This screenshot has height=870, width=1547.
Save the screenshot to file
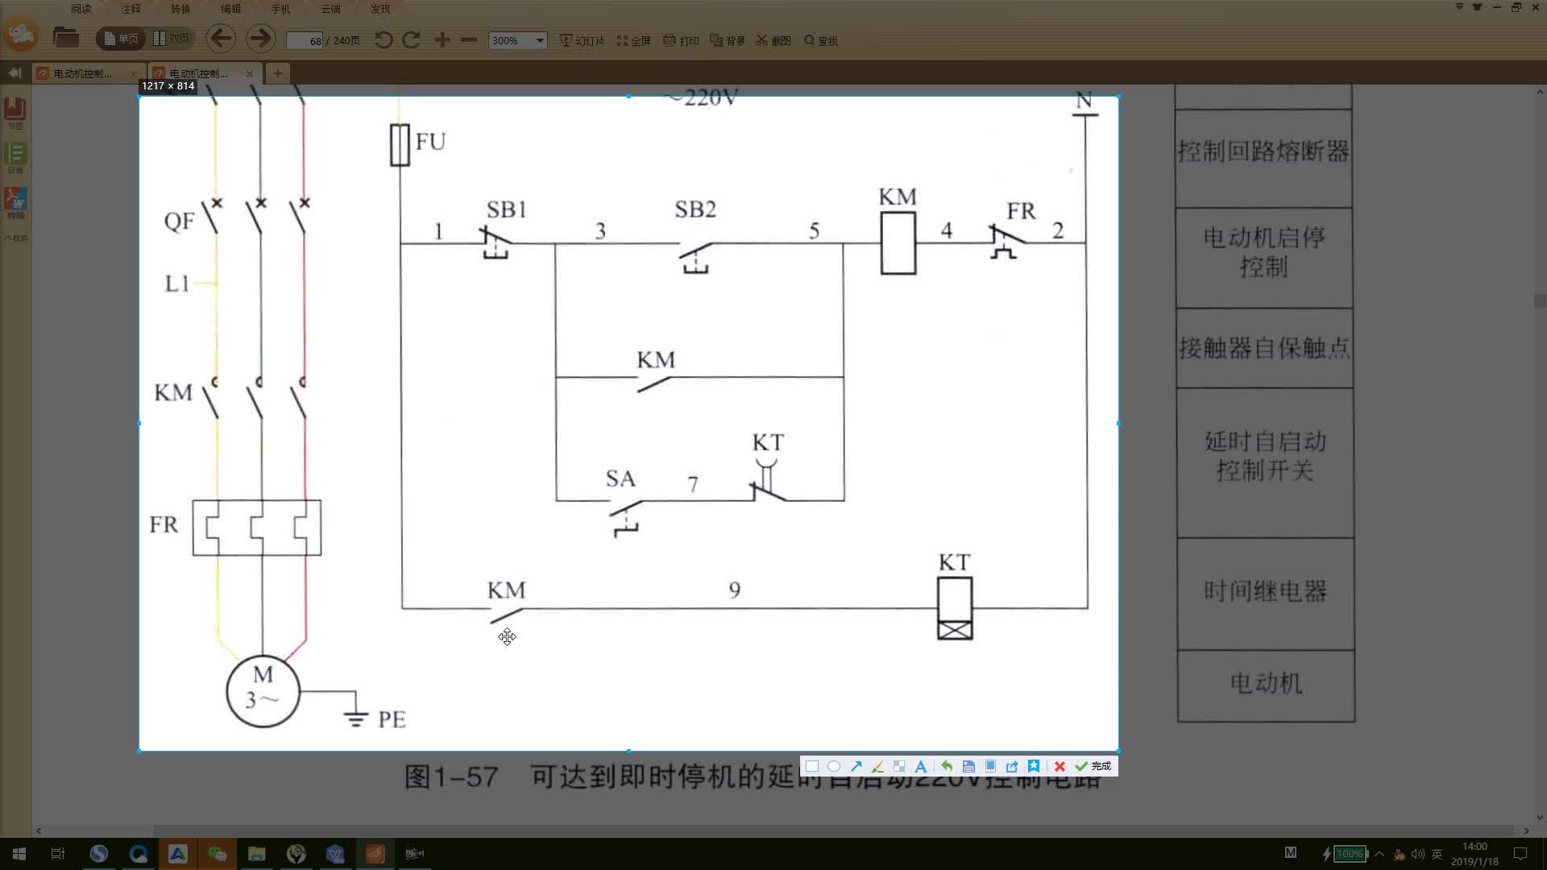968,766
